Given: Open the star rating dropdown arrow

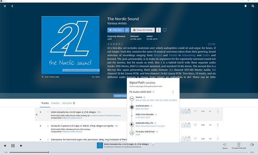Looking at the screenshot, I should [x=122, y=44].
